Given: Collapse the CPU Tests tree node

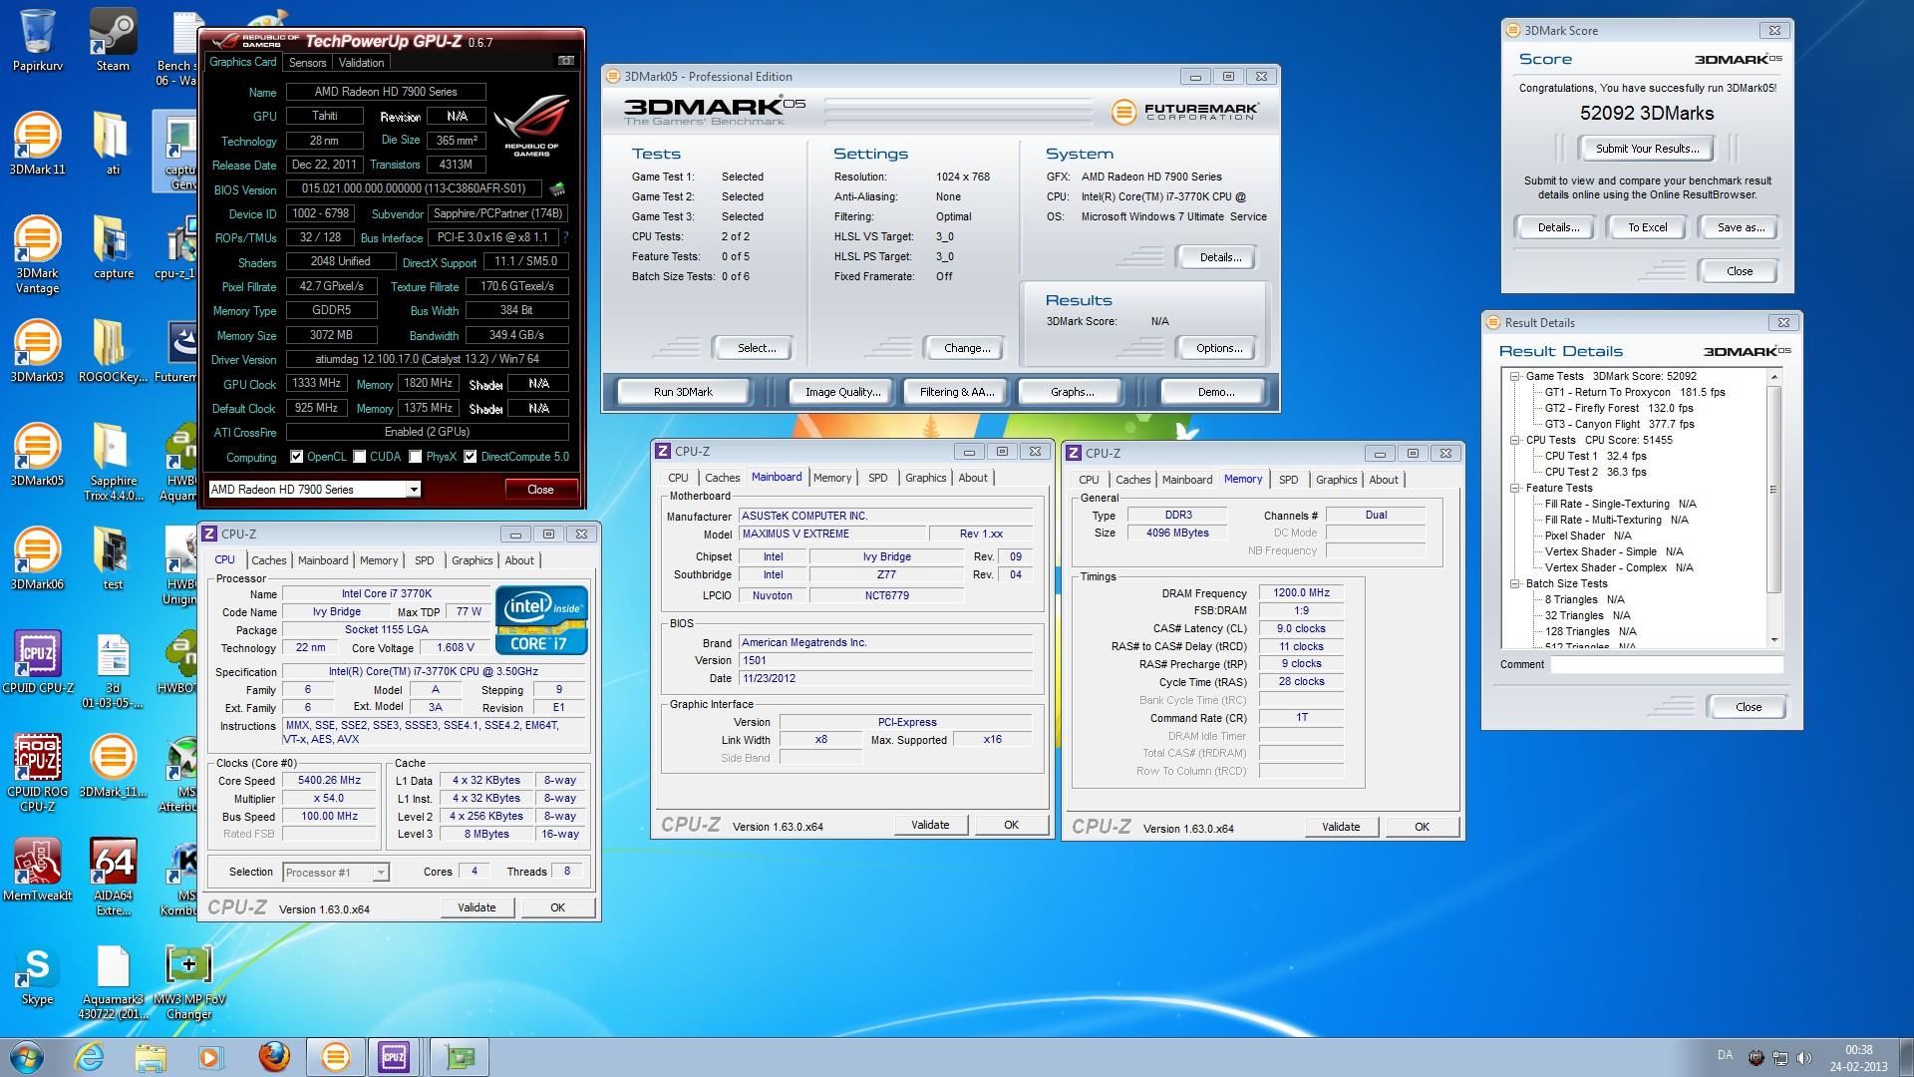Looking at the screenshot, I should (x=1515, y=440).
